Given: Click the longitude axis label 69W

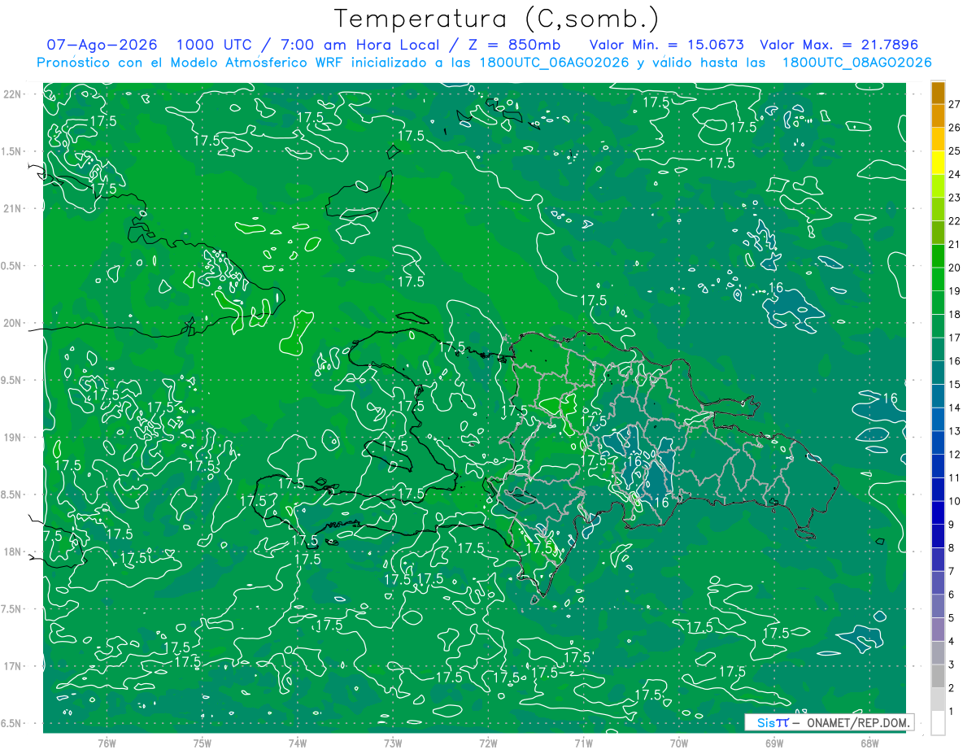Looking at the screenshot, I should (774, 743).
